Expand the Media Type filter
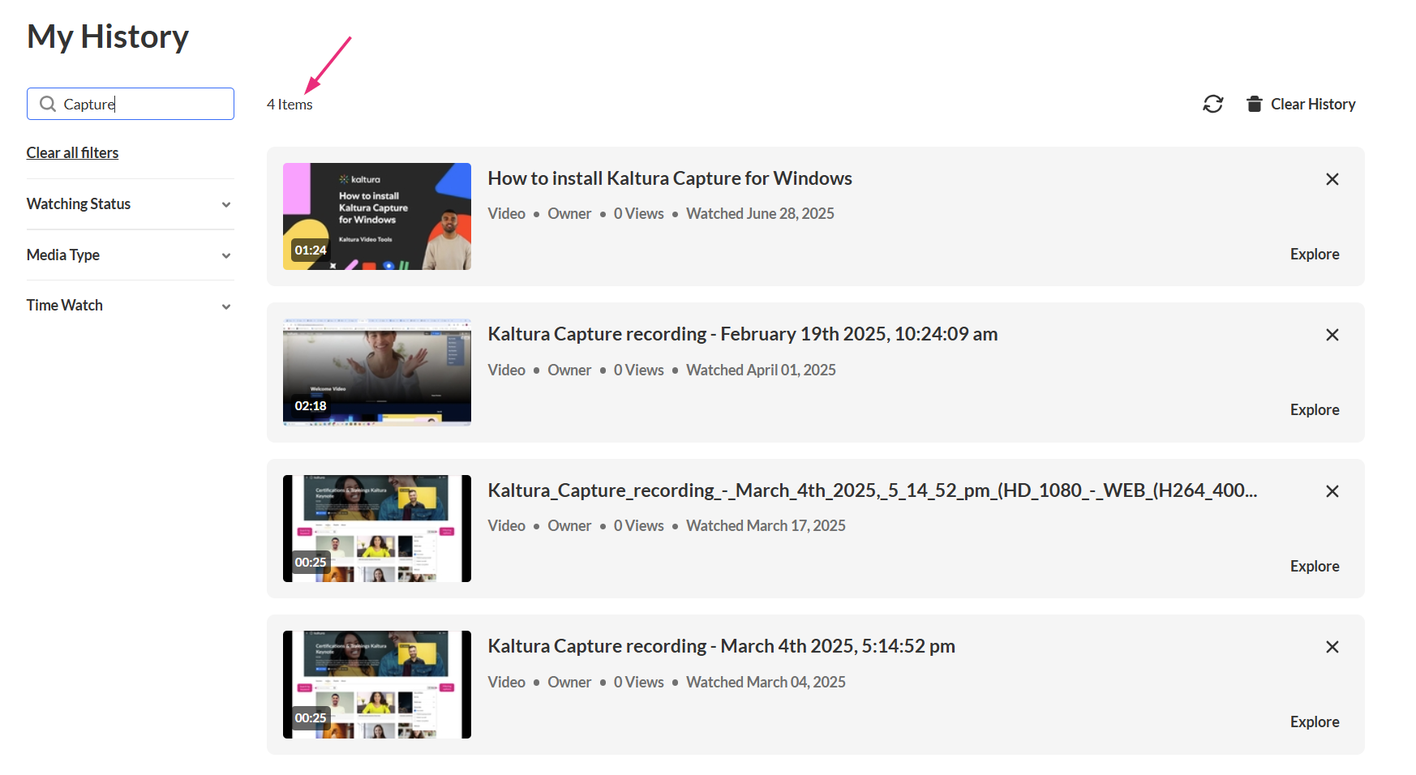1416x775 pixels. 130,255
